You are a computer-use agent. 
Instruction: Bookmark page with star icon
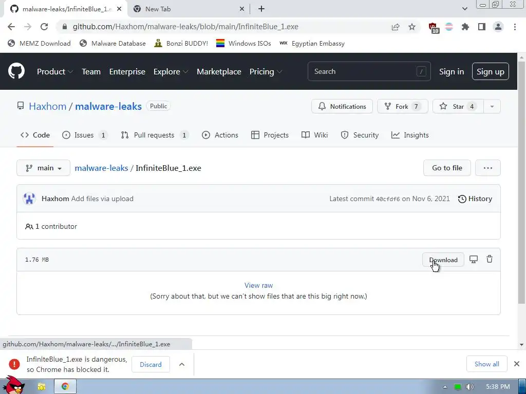pyautogui.click(x=412, y=27)
